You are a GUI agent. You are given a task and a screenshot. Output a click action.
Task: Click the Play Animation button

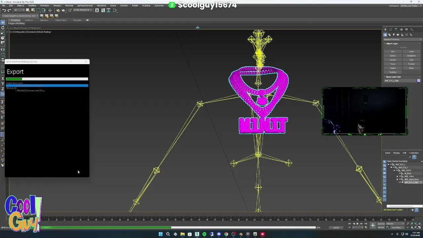(x=358, y=223)
